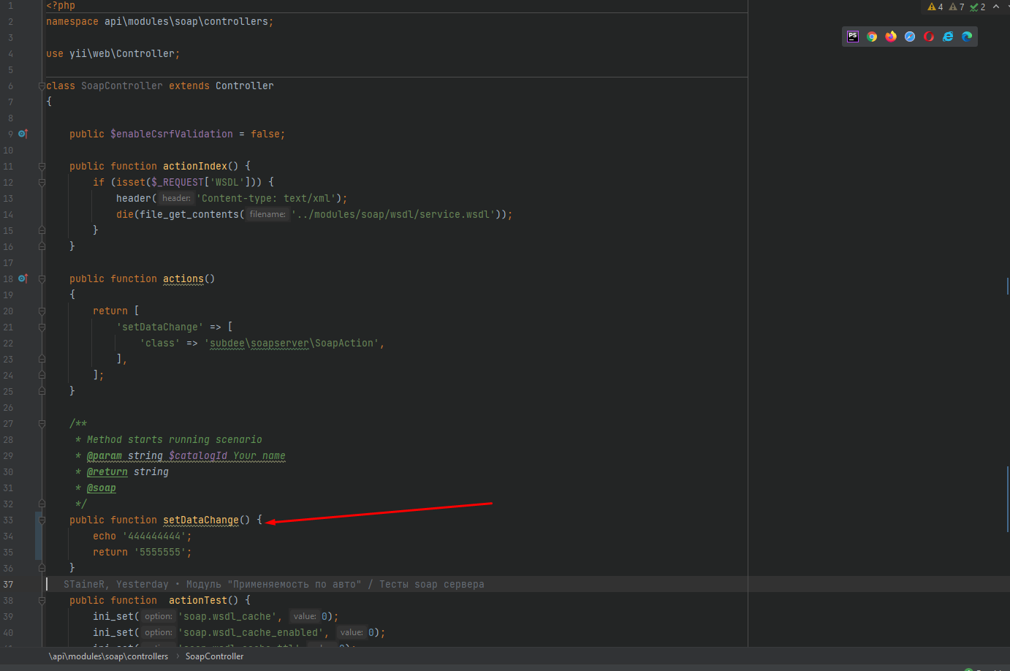Click line number 33 in the gutter
Viewport: 1010px width, 671px height.
click(x=8, y=520)
